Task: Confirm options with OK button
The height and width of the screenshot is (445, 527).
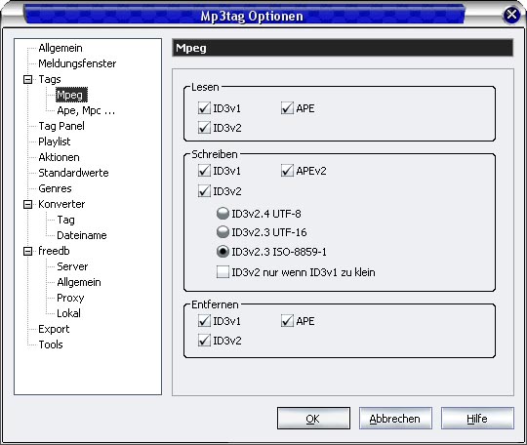Action: (313, 419)
